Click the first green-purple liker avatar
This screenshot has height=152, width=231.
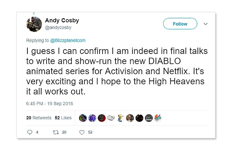[83, 118]
